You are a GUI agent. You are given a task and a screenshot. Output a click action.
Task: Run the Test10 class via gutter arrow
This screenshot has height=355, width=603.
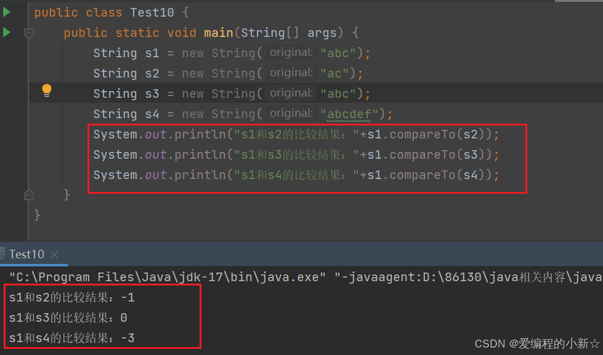7,12
